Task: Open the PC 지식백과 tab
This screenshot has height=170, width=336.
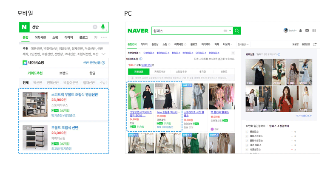Action: (206, 44)
